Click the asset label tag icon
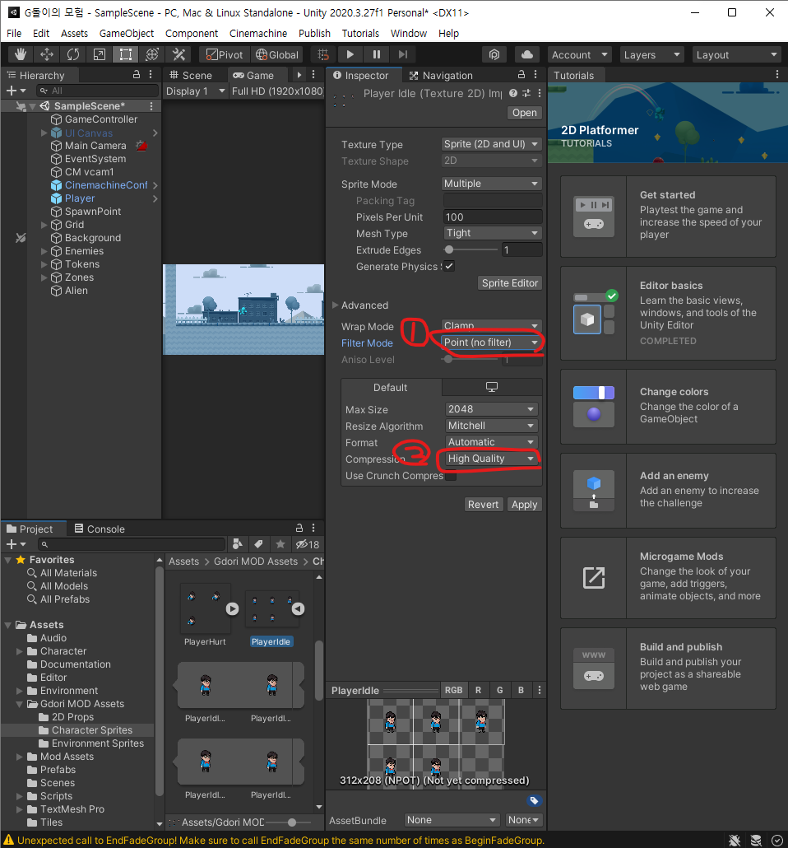Screen dimensions: 788x848 [534, 801]
